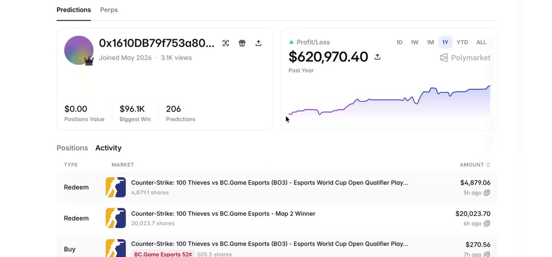Click the 206 Predictions count
This screenshot has height=257, width=552.
click(x=173, y=109)
